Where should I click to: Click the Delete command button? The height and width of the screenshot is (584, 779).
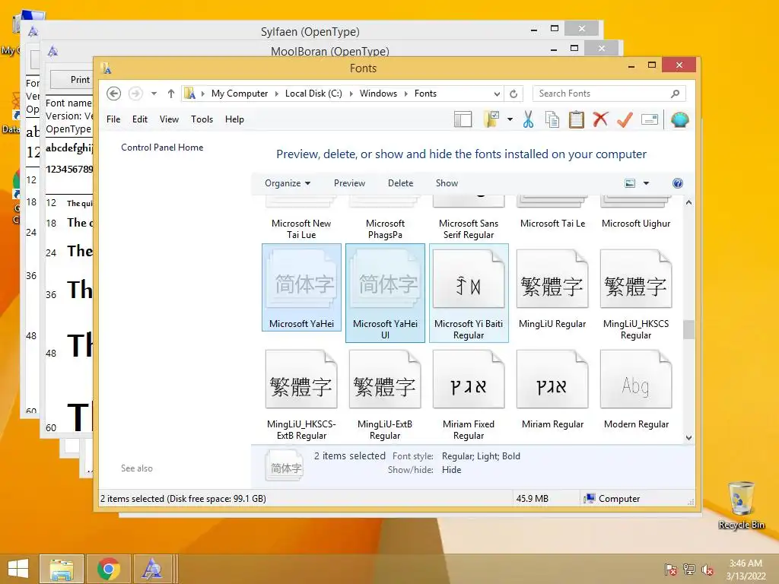coord(400,183)
